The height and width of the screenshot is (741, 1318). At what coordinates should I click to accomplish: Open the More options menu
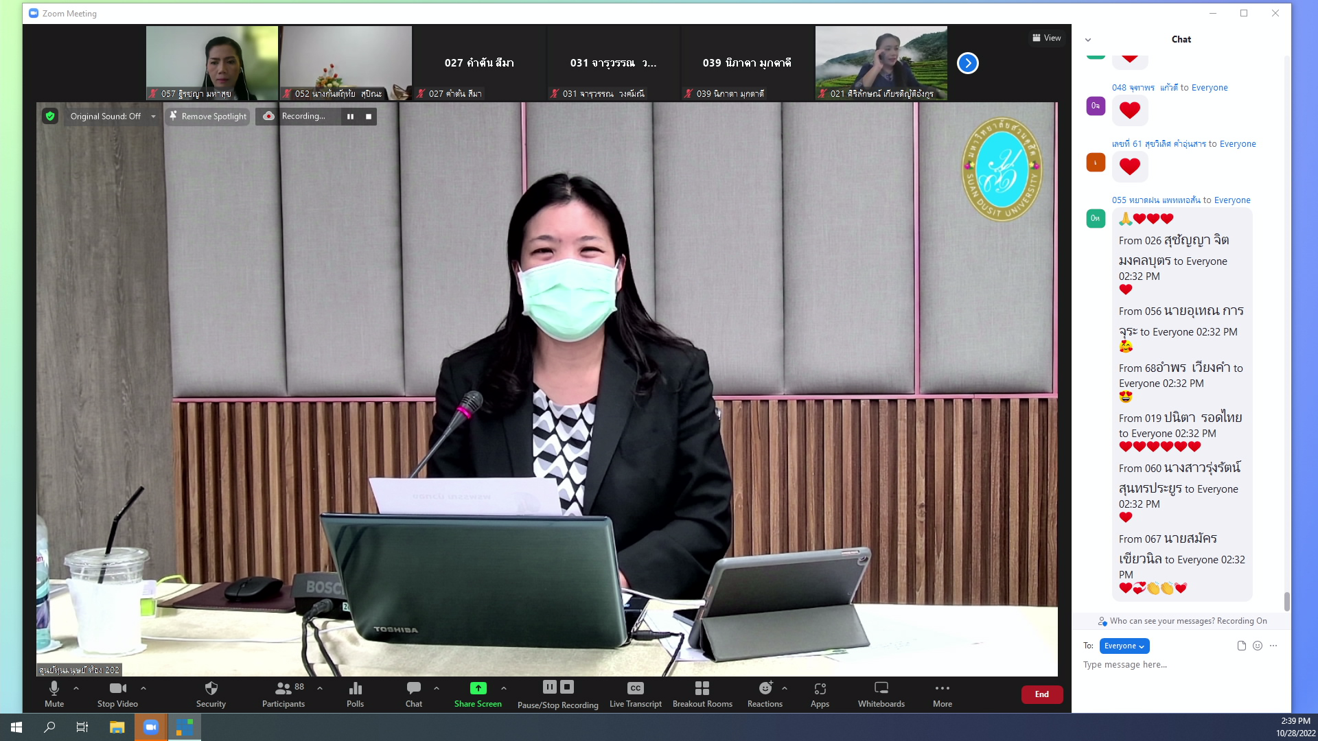tap(943, 694)
